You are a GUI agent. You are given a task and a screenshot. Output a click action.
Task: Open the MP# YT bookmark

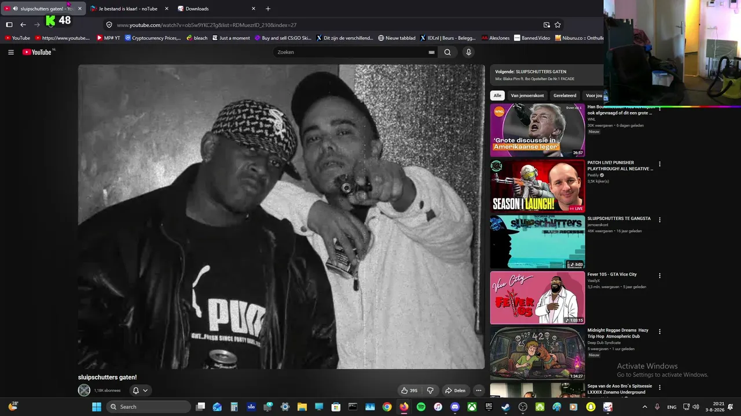108,38
